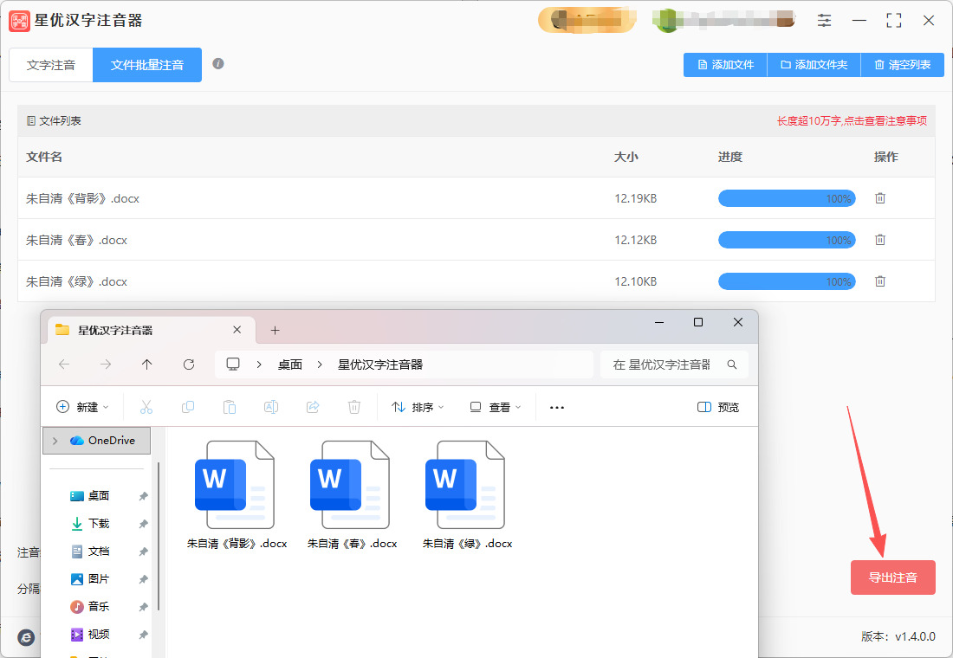The height and width of the screenshot is (658, 953).
Task: Switch to the 文字注音 tab
Action: point(50,65)
